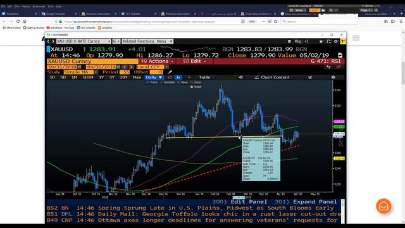This screenshot has width=405, height=228.
Task: Open the 96) Actions dropdown
Action: [x=158, y=61]
